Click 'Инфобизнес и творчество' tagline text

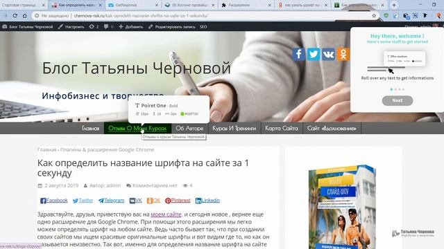pos(103,96)
